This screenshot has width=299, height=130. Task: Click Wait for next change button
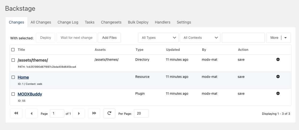point(76,38)
